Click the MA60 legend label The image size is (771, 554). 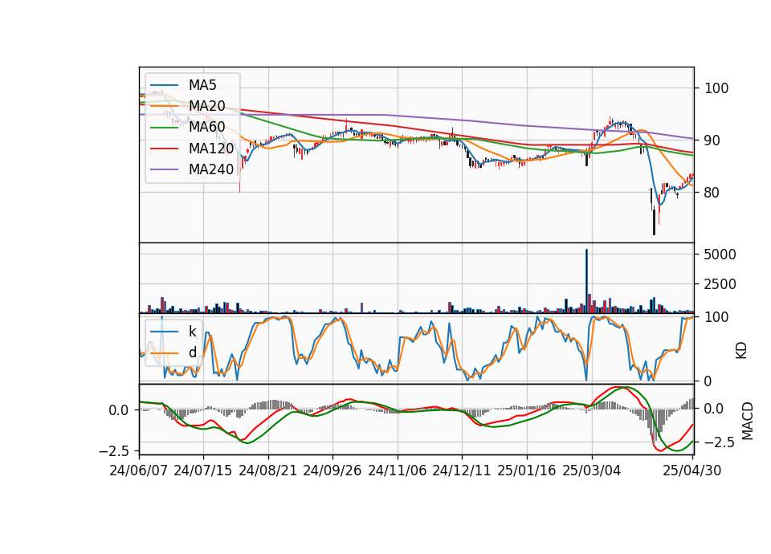click(x=206, y=128)
